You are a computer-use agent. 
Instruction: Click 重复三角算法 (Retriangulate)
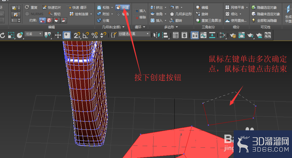pyautogui.click(x=208, y=20)
